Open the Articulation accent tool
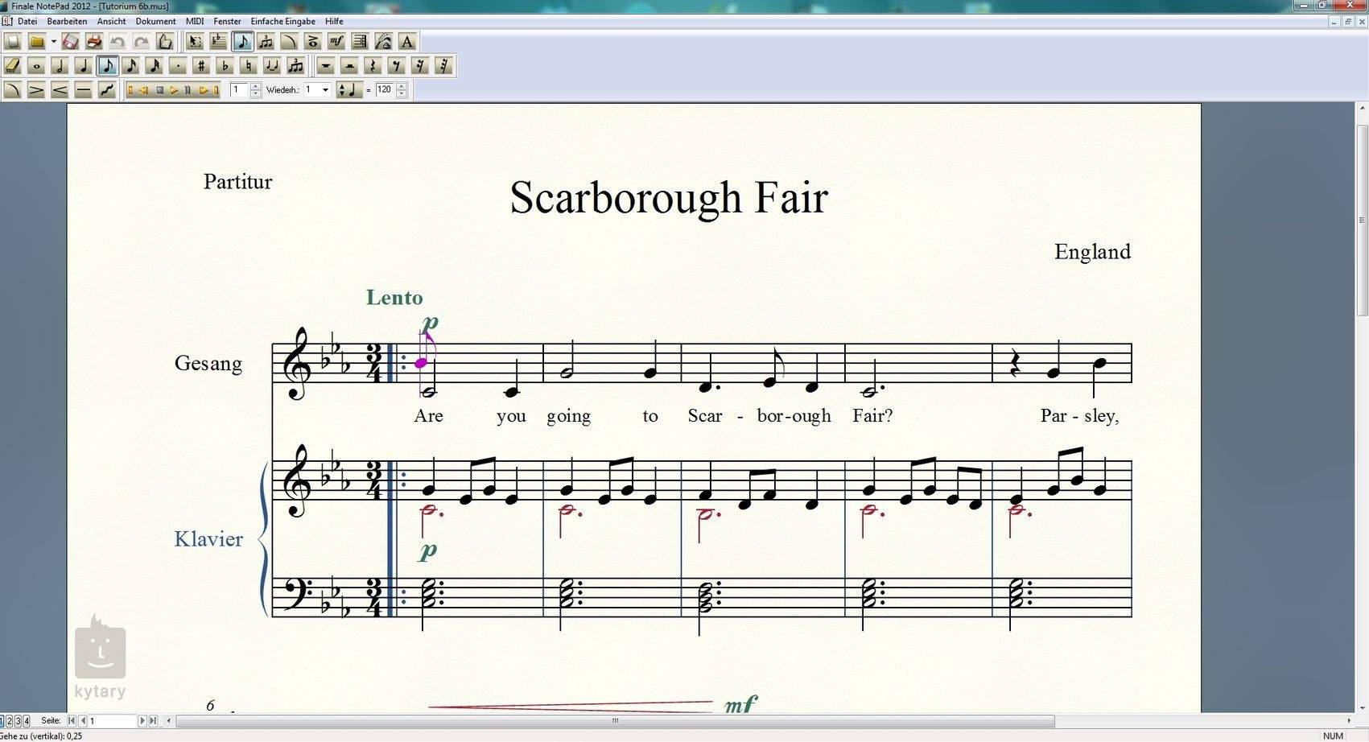Viewport: 1369px width, 742px height. (313, 42)
